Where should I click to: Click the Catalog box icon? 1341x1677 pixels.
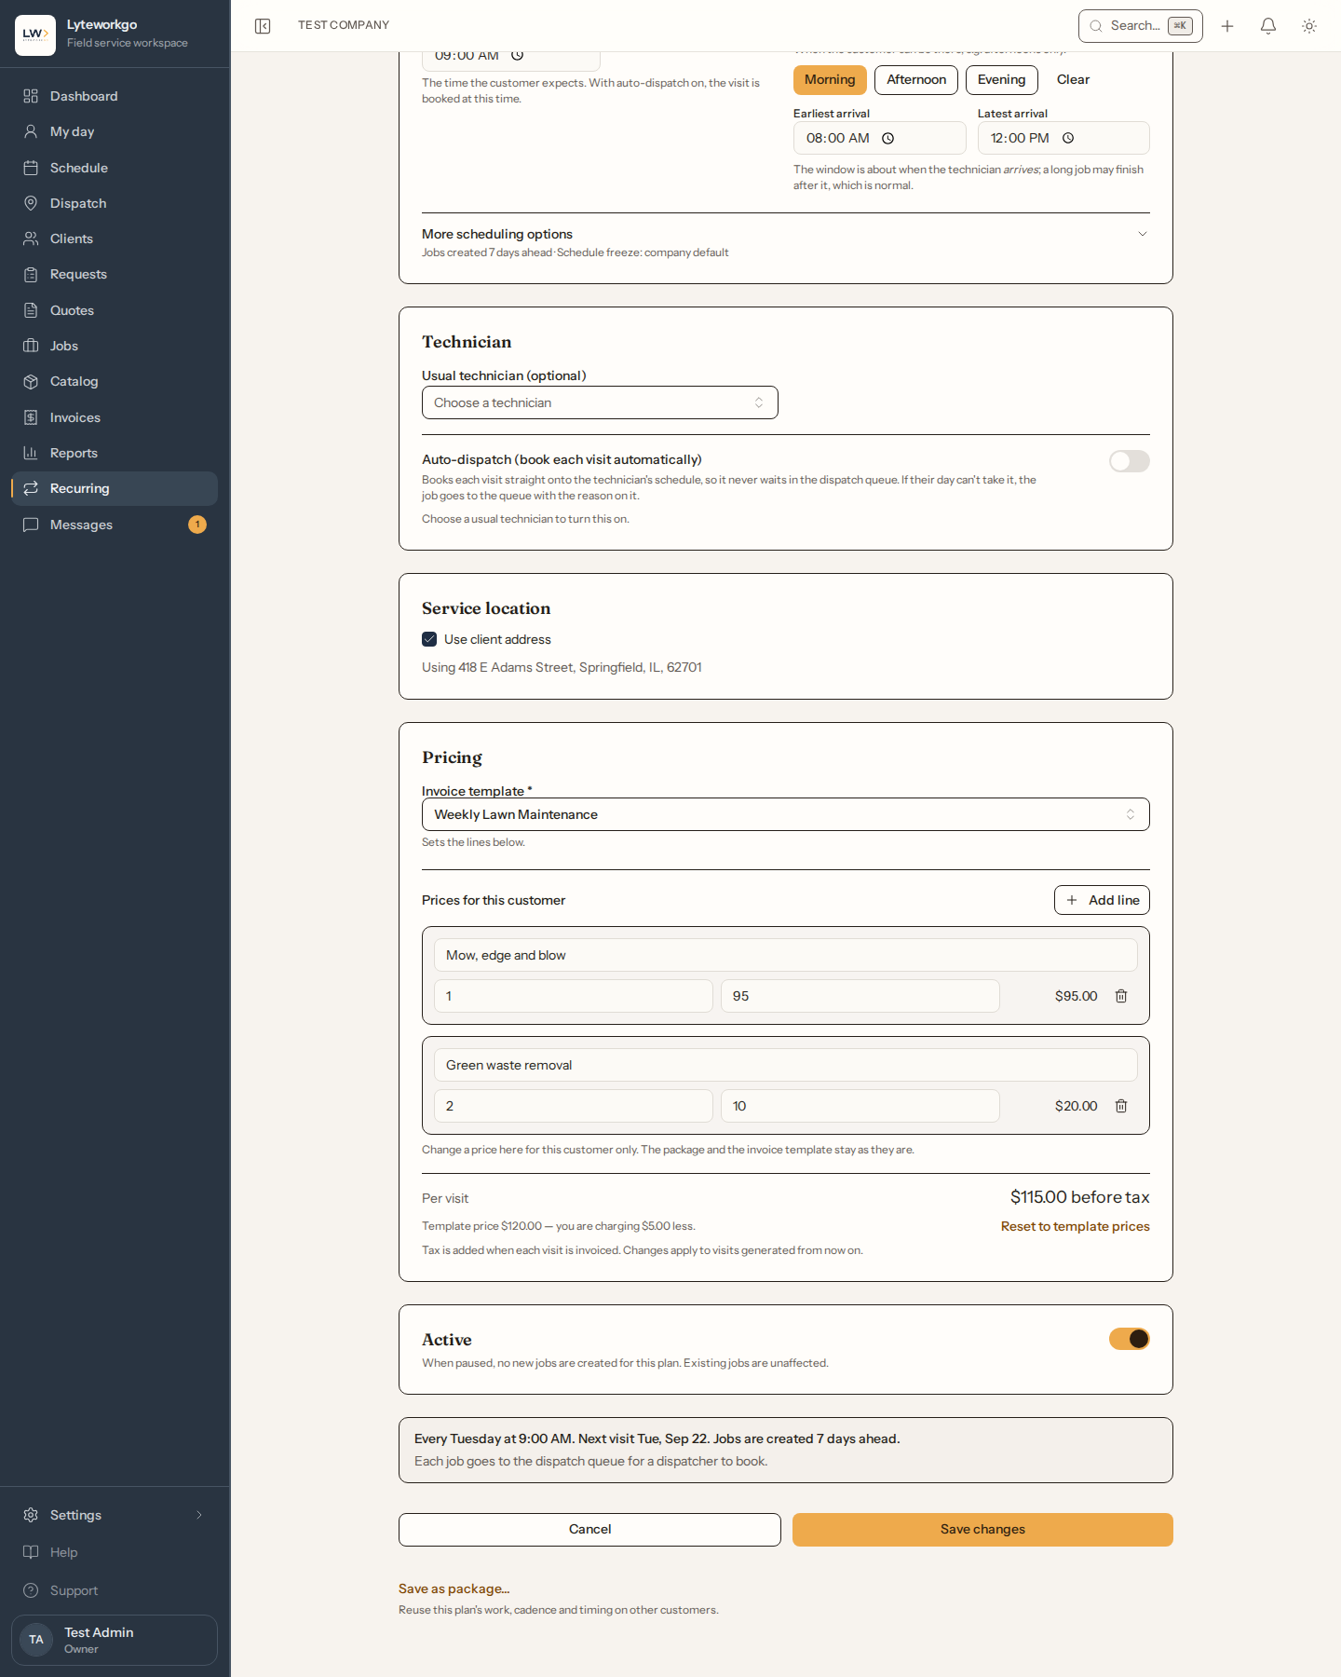[x=31, y=381]
